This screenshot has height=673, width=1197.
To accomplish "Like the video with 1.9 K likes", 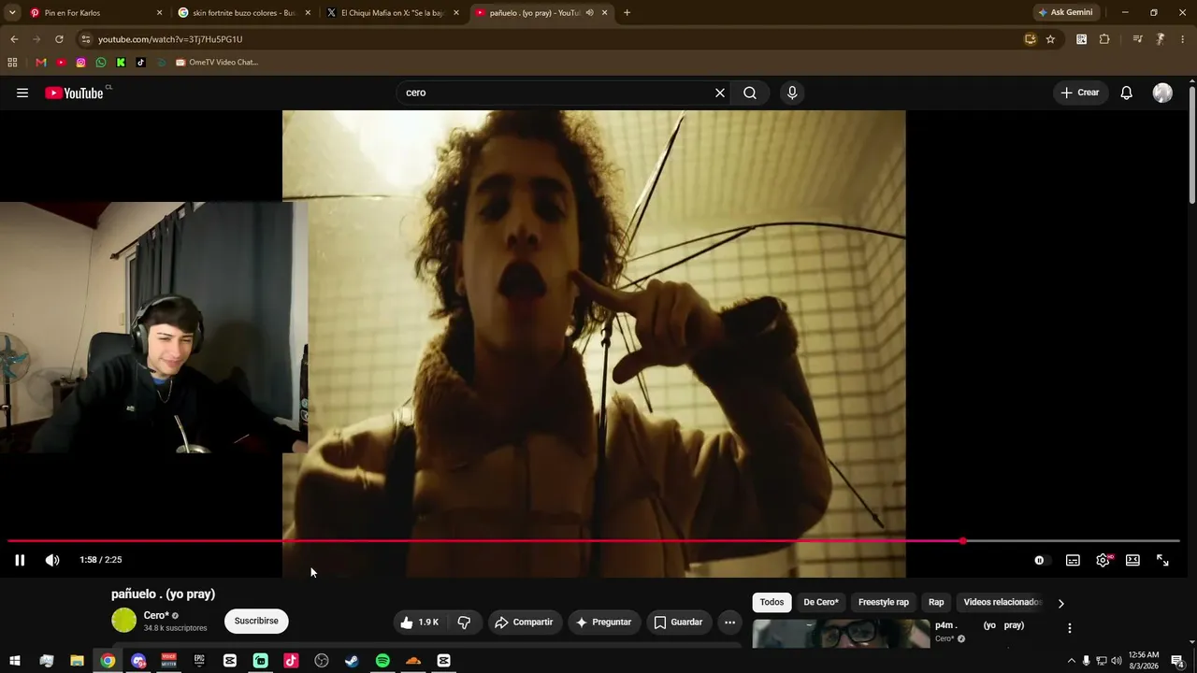I will click(419, 622).
